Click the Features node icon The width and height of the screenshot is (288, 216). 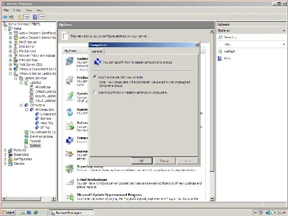[x=10, y=150]
